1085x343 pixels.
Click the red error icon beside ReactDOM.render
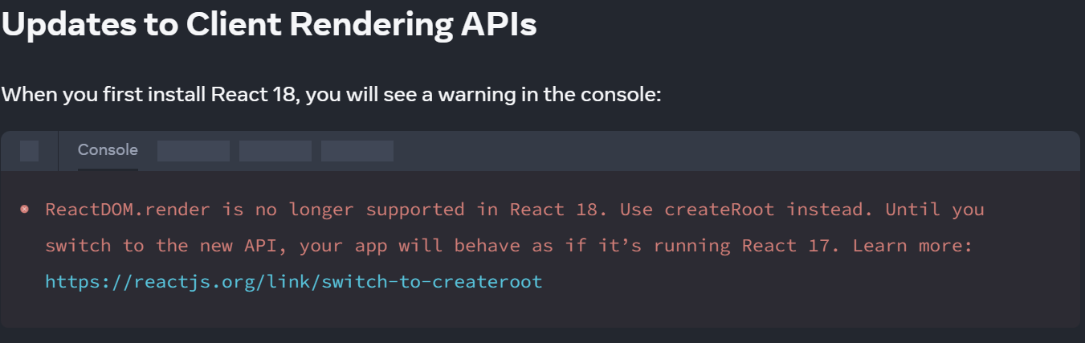24,210
